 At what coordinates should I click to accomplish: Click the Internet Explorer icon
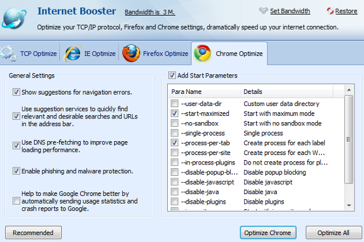73,54
